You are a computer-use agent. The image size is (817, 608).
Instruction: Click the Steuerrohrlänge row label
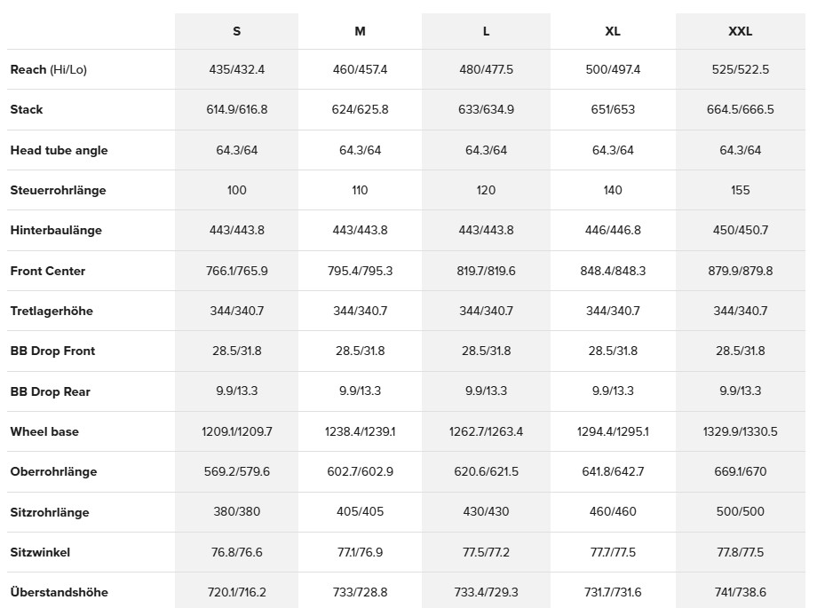click(x=59, y=190)
